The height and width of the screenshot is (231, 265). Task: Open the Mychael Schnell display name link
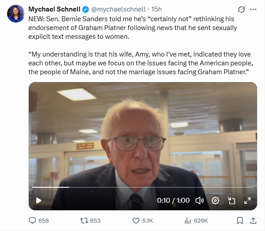(x=54, y=9)
